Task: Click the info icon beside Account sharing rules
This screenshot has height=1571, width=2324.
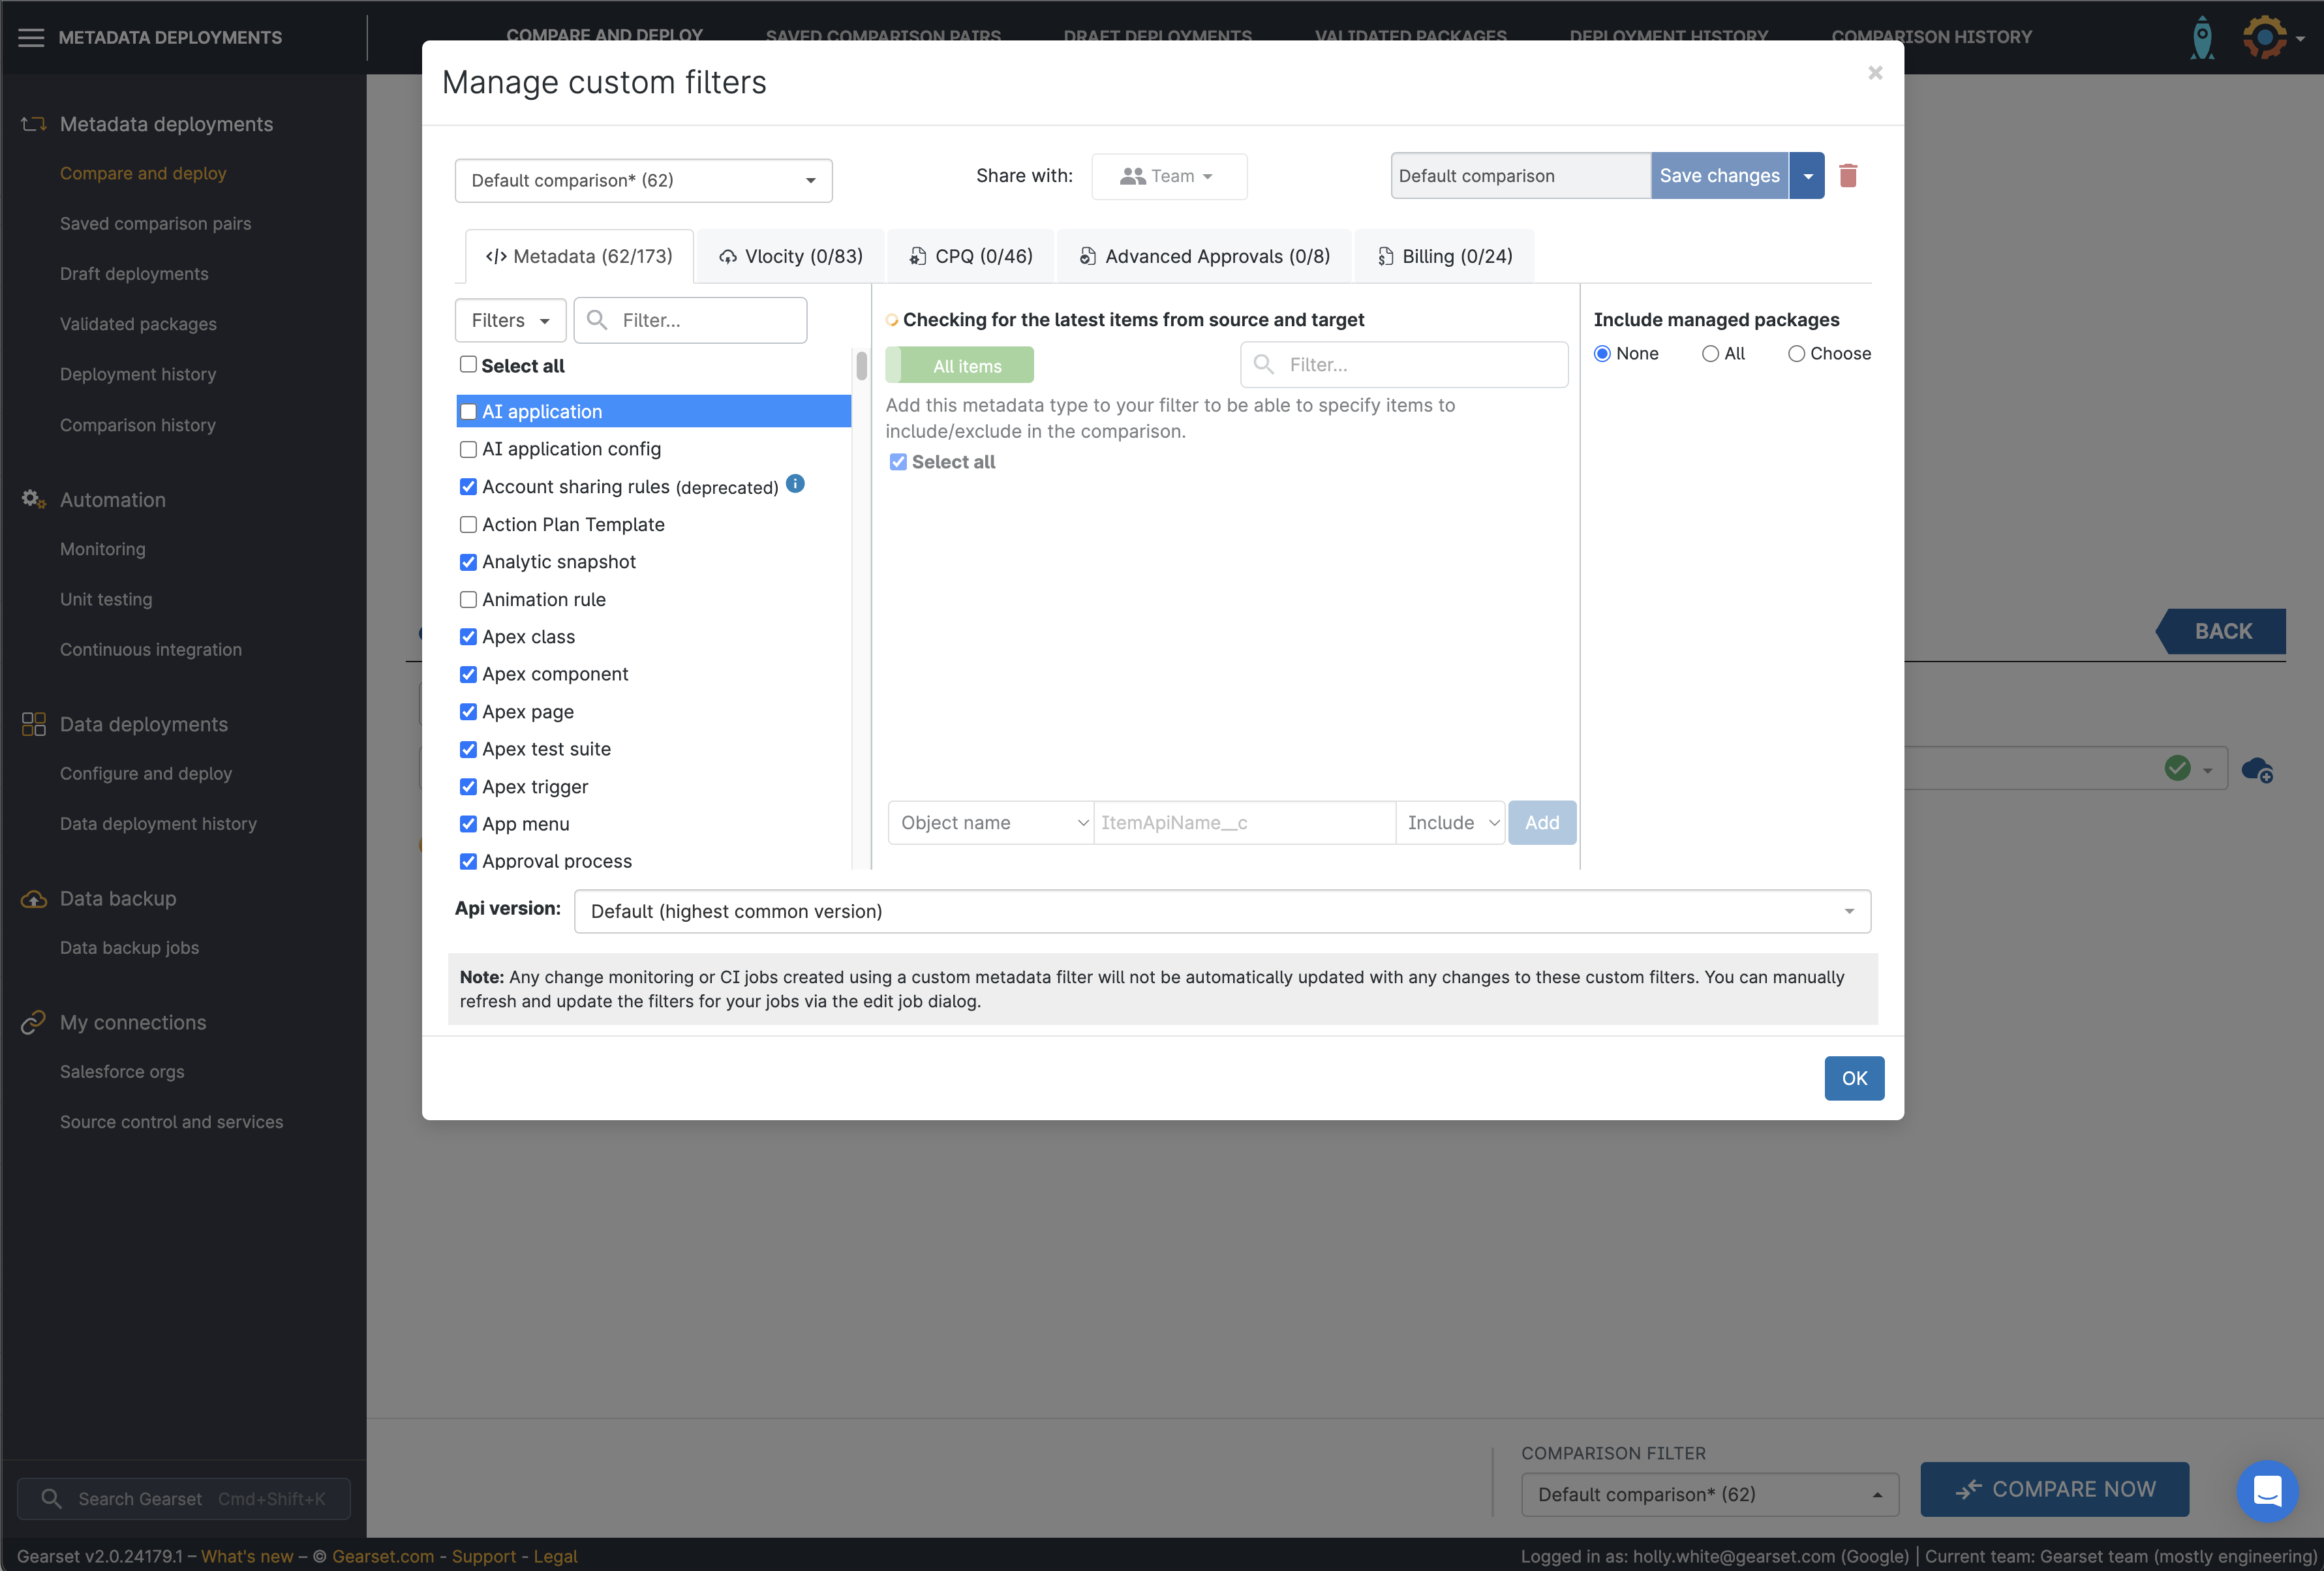Action: click(x=795, y=484)
